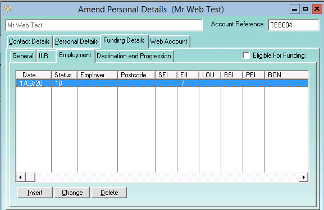Minimize the Amend Personal Details window
Image resolution: width=324 pixels, height=210 pixels.
coord(294,10)
